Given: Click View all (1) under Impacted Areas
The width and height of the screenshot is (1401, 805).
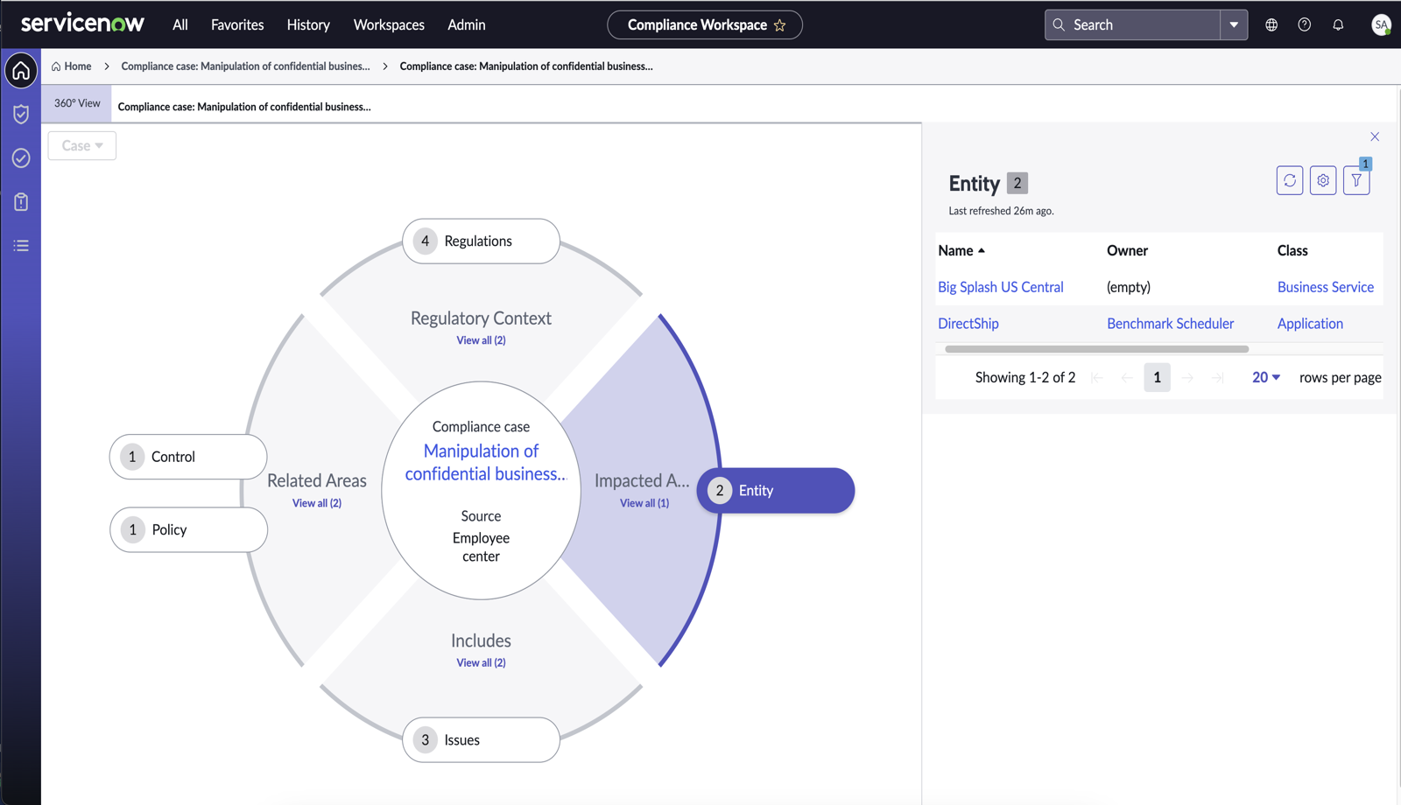Looking at the screenshot, I should click(644, 503).
